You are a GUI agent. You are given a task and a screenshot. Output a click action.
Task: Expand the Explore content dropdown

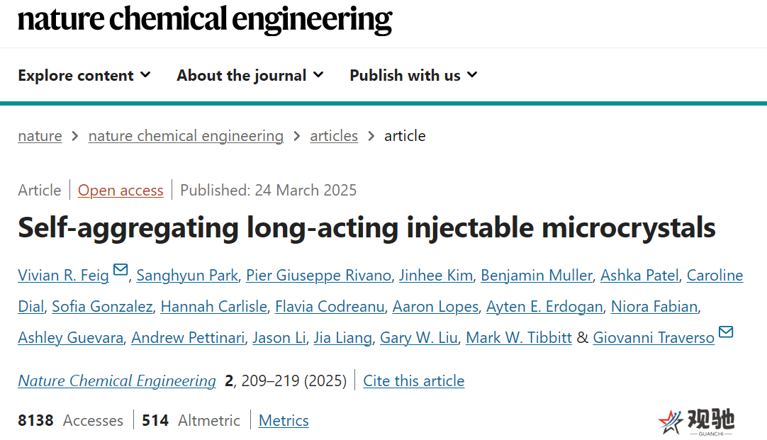[84, 75]
